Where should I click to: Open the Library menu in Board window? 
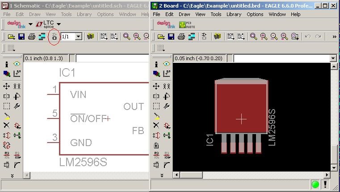pyautogui.click(x=234, y=14)
